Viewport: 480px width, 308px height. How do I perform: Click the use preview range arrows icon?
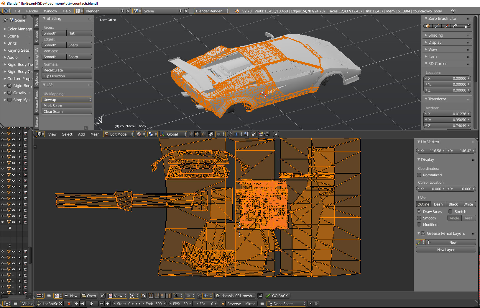pyautogui.click(x=138, y=304)
